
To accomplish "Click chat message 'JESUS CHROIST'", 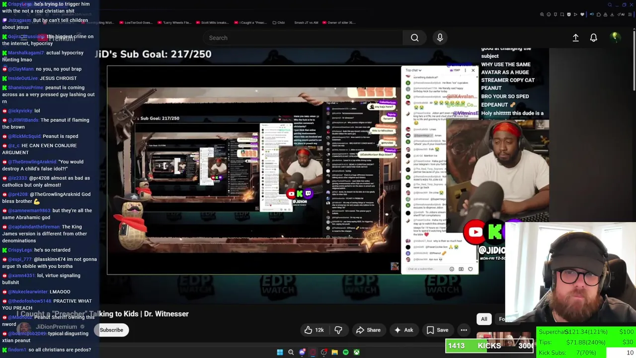I will click(58, 78).
